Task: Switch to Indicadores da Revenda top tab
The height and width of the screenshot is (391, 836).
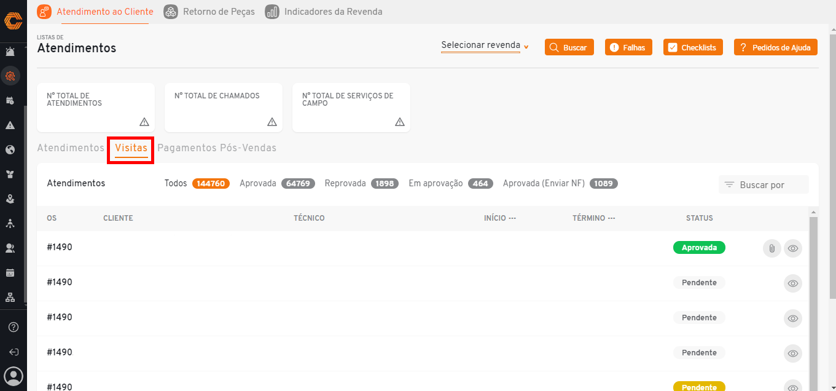Action: (x=324, y=12)
